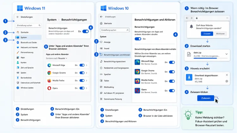
Task: Toggle Google Chrome notifications in Windows 11
Action: 82,73
